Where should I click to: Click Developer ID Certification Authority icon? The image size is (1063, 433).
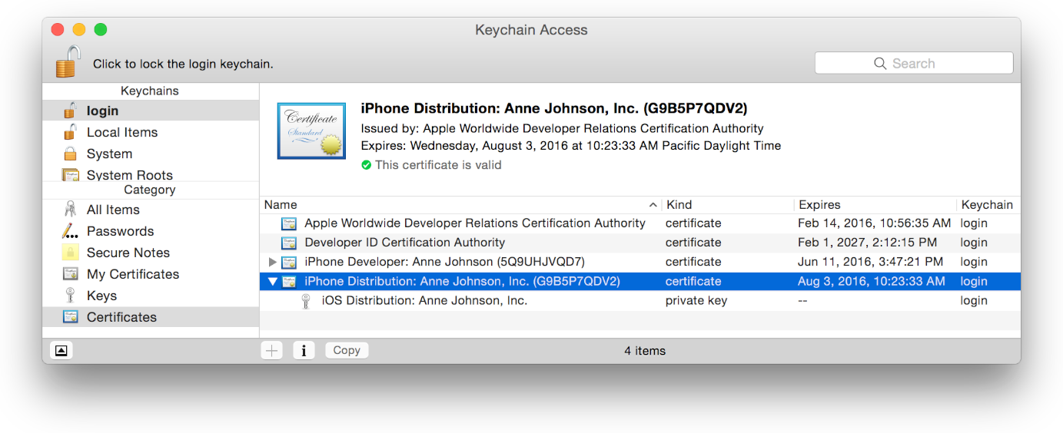(289, 243)
